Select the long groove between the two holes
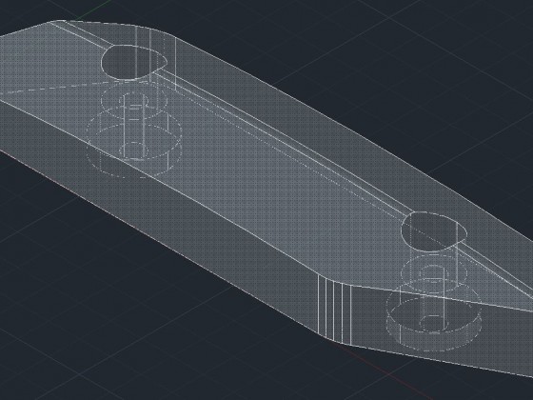 point(284,143)
